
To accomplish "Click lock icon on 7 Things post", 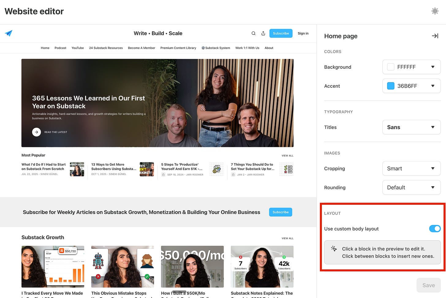I will click(x=233, y=175).
